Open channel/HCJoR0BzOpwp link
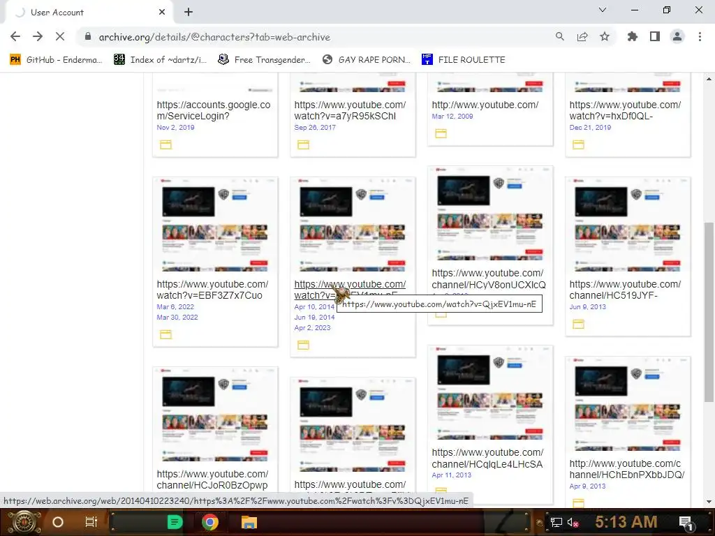715x536 pixels. (x=212, y=479)
